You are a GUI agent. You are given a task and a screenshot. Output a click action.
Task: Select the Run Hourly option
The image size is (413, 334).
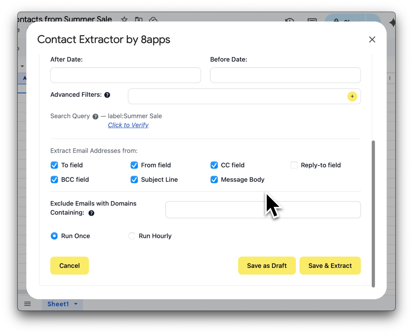[x=132, y=236]
